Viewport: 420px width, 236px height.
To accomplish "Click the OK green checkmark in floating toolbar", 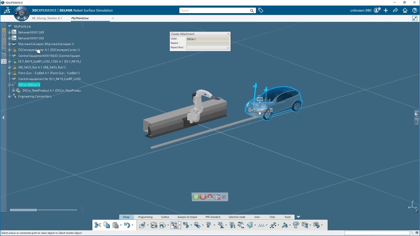I will point(196,197).
